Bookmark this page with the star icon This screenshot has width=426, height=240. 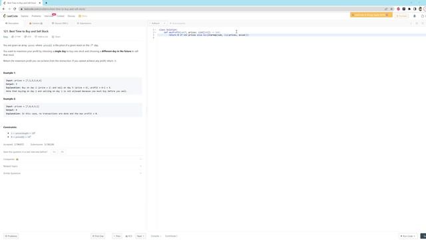click(391, 9)
